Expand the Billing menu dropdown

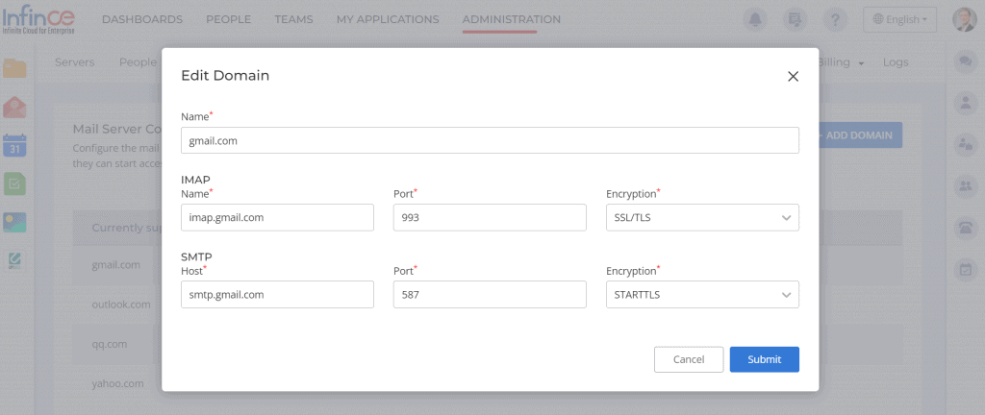pyautogui.click(x=841, y=62)
